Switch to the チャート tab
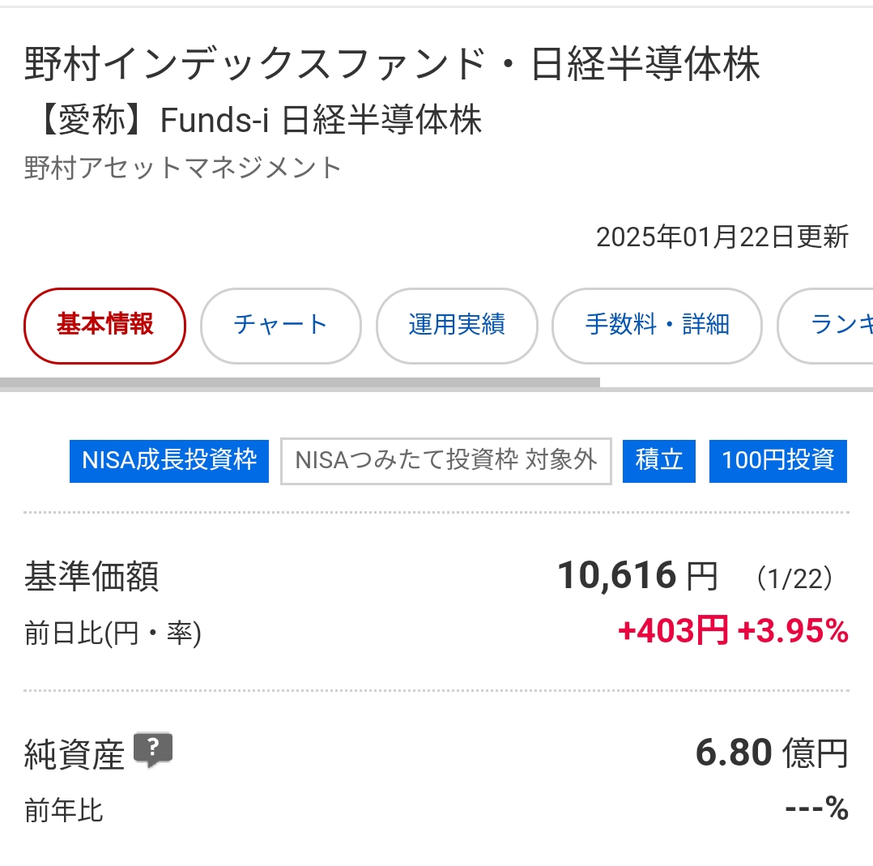The image size is (873, 866). tap(280, 325)
